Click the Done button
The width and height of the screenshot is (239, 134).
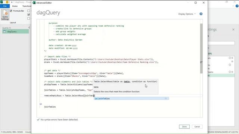point(184,127)
